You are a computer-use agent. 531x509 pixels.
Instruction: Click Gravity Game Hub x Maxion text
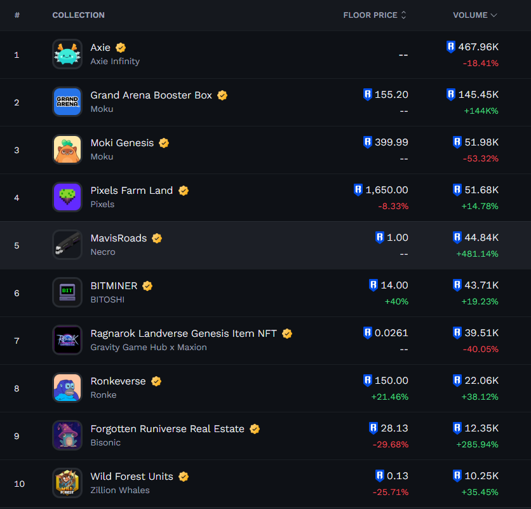coord(149,348)
